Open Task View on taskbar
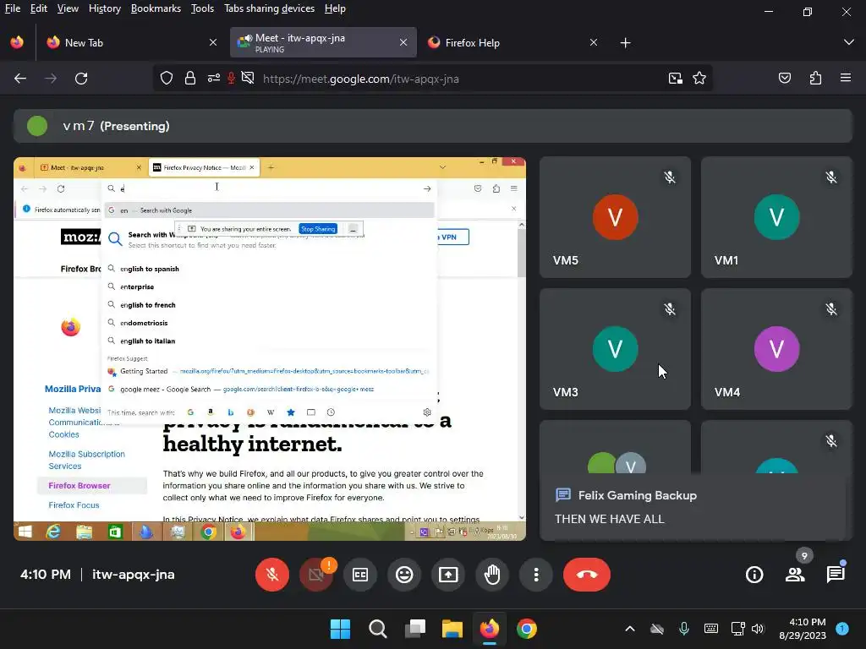Screen dimensions: 866x649 coord(414,629)
